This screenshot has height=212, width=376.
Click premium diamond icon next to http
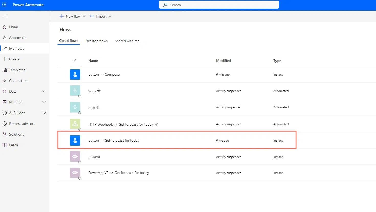pyautogui.click(x=98, y=108)
